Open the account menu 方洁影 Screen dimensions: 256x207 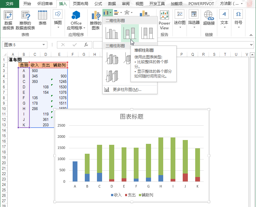pos(231,4)
